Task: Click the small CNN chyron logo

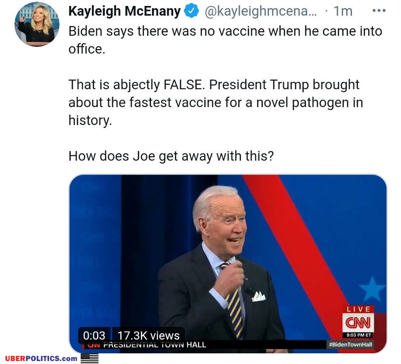Action: point(93,345)
